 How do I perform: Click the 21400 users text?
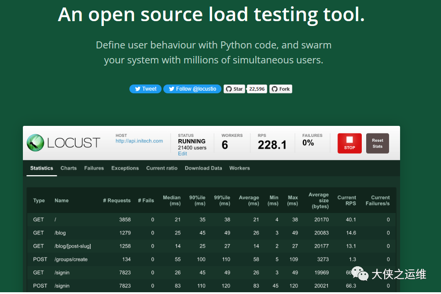point(192,148)
